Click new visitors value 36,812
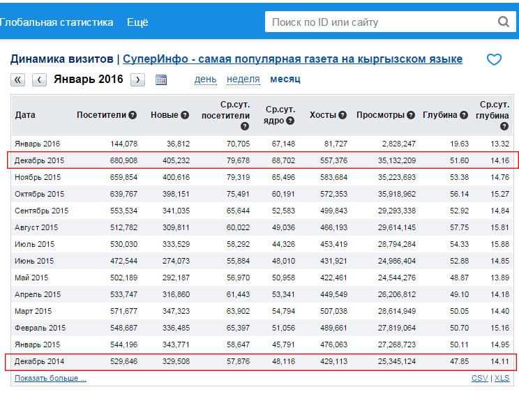The width and height of the screenshot is (519, 394). pyautogui.click(x=178, y=144)
